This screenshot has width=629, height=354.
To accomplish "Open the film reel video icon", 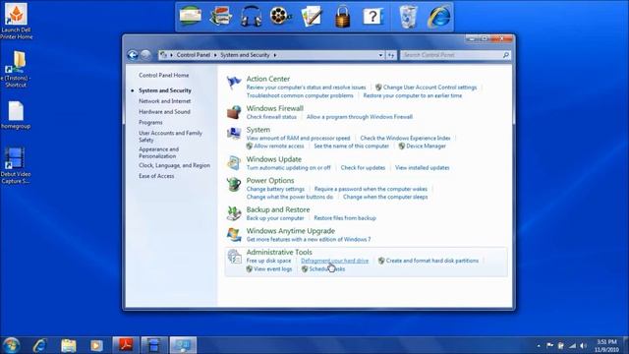I will (x=281, y=16).
